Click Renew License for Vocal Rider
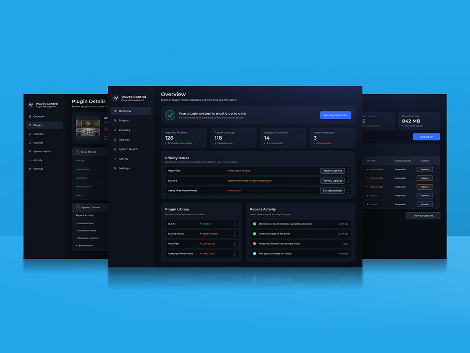This screenshot has height=353, width=470. [x=332, y=171]
